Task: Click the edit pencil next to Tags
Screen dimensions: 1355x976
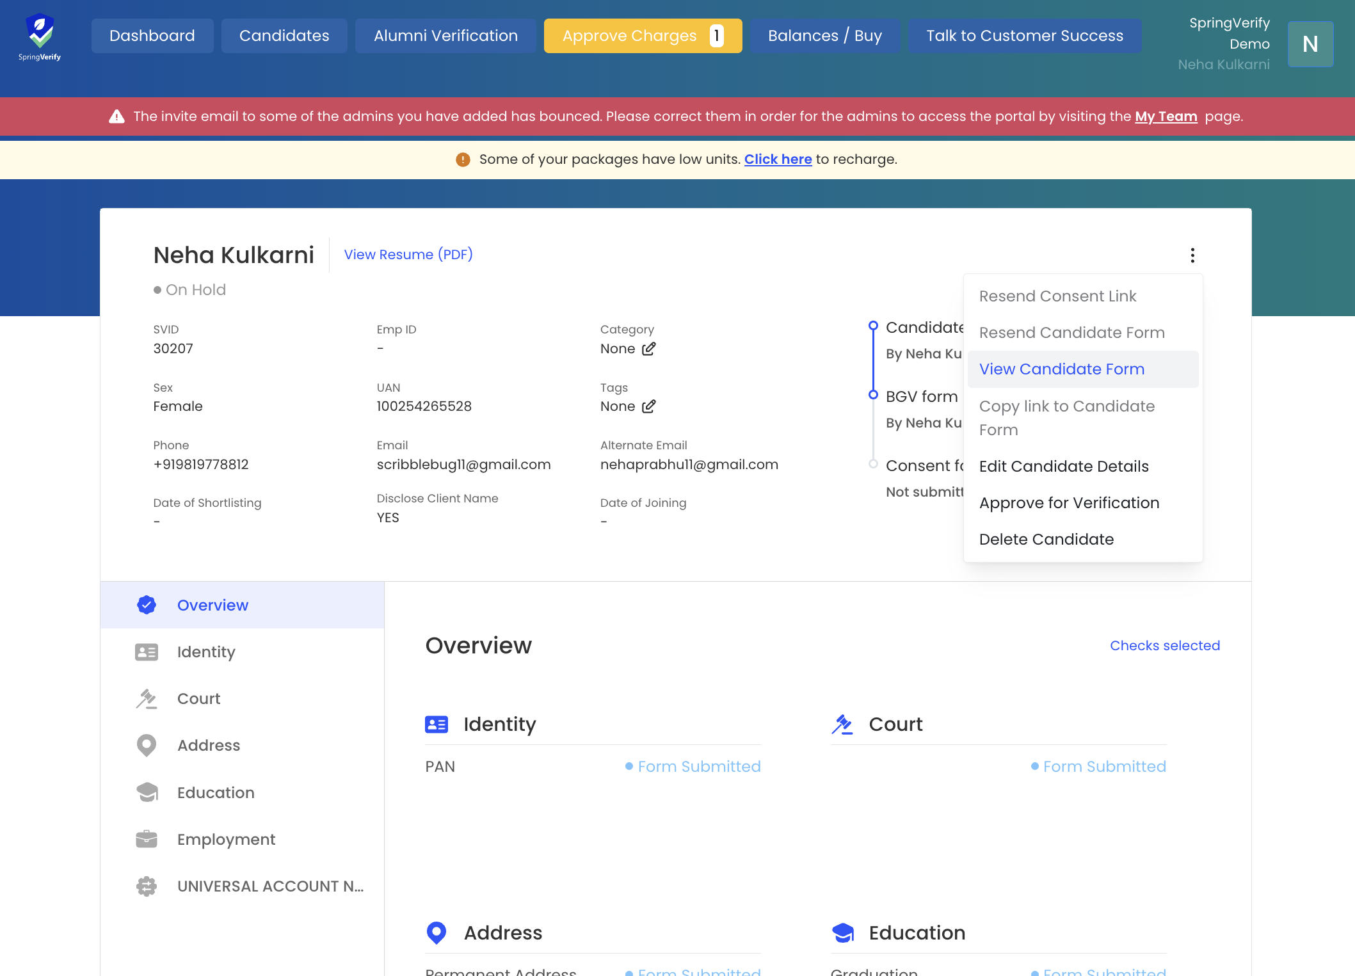Action: (648, 406)
